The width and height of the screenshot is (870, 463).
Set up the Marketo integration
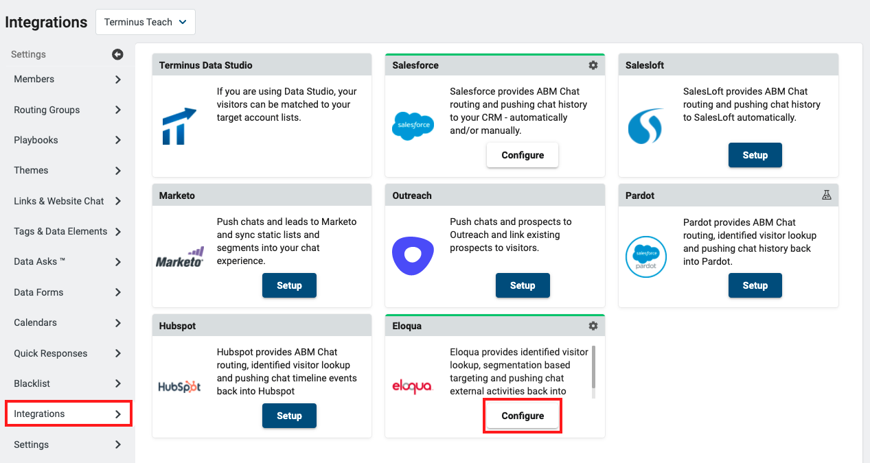pyautogui.click(x=289, y=285)
